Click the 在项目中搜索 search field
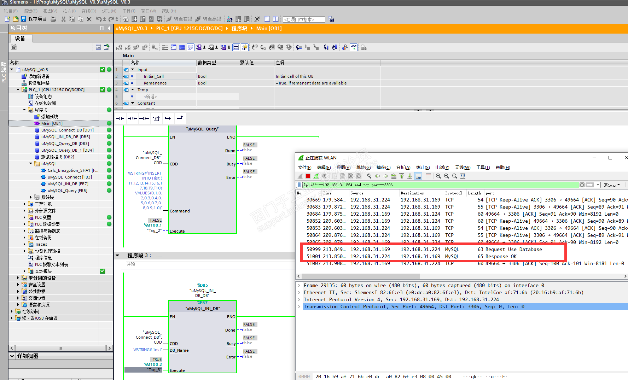The width and height of the screenshot is (628, 380). pos(304,19)
